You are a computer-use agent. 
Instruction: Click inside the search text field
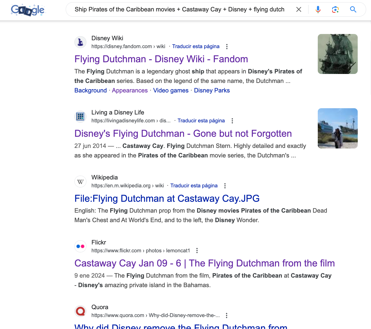tap(179, 10)
